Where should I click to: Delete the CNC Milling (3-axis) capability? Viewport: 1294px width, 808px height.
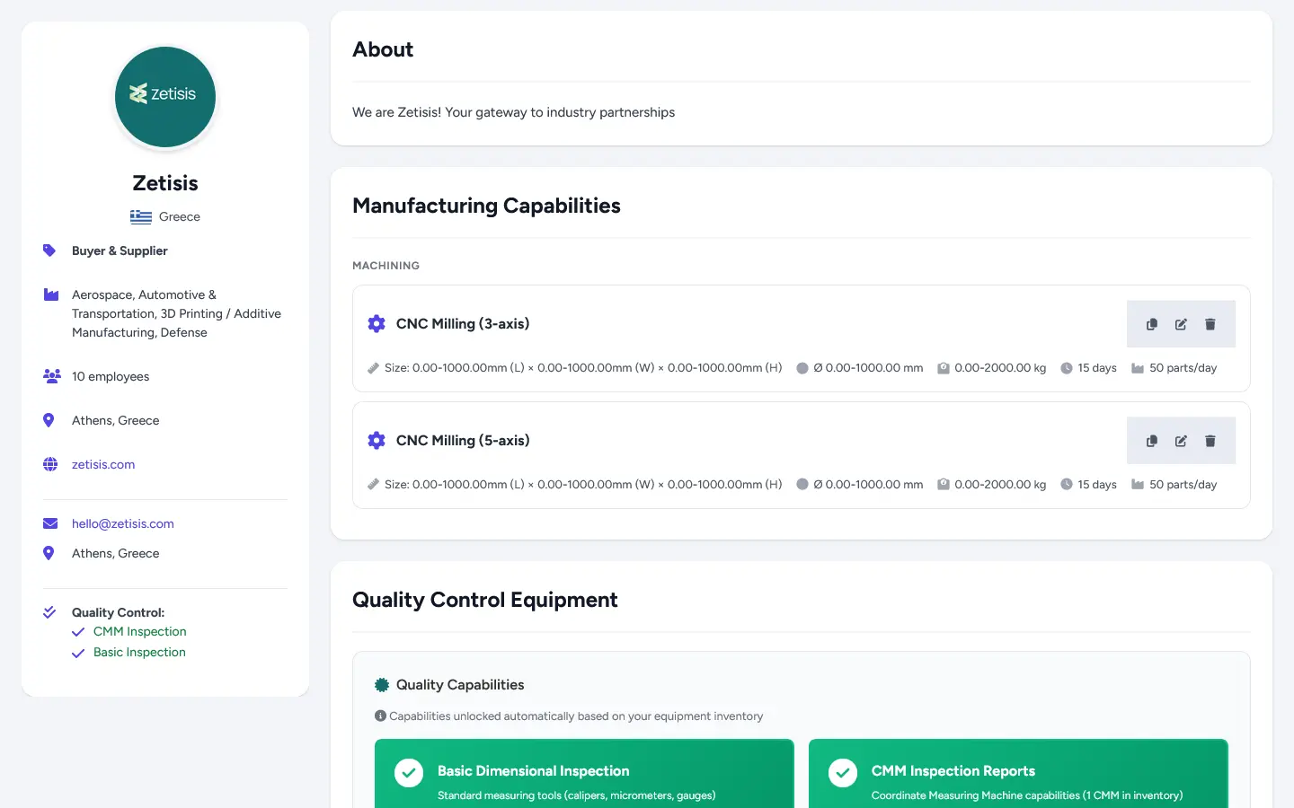tap(1210, 324)
